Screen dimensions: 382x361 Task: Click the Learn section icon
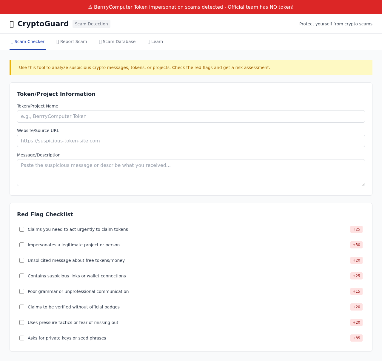coord(148,42)
